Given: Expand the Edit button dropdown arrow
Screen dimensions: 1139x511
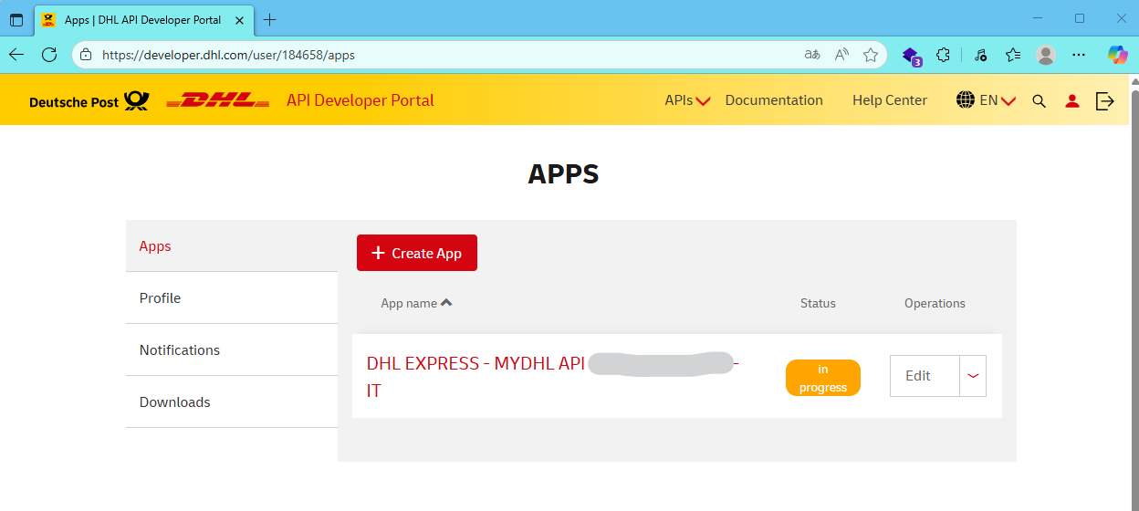Looking at the screenshot, I should (x=973, y=376).
